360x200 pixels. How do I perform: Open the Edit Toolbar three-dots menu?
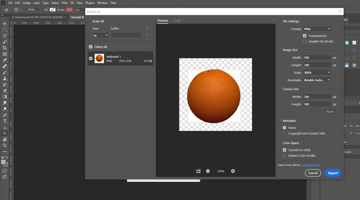click(x=4, y=151)
